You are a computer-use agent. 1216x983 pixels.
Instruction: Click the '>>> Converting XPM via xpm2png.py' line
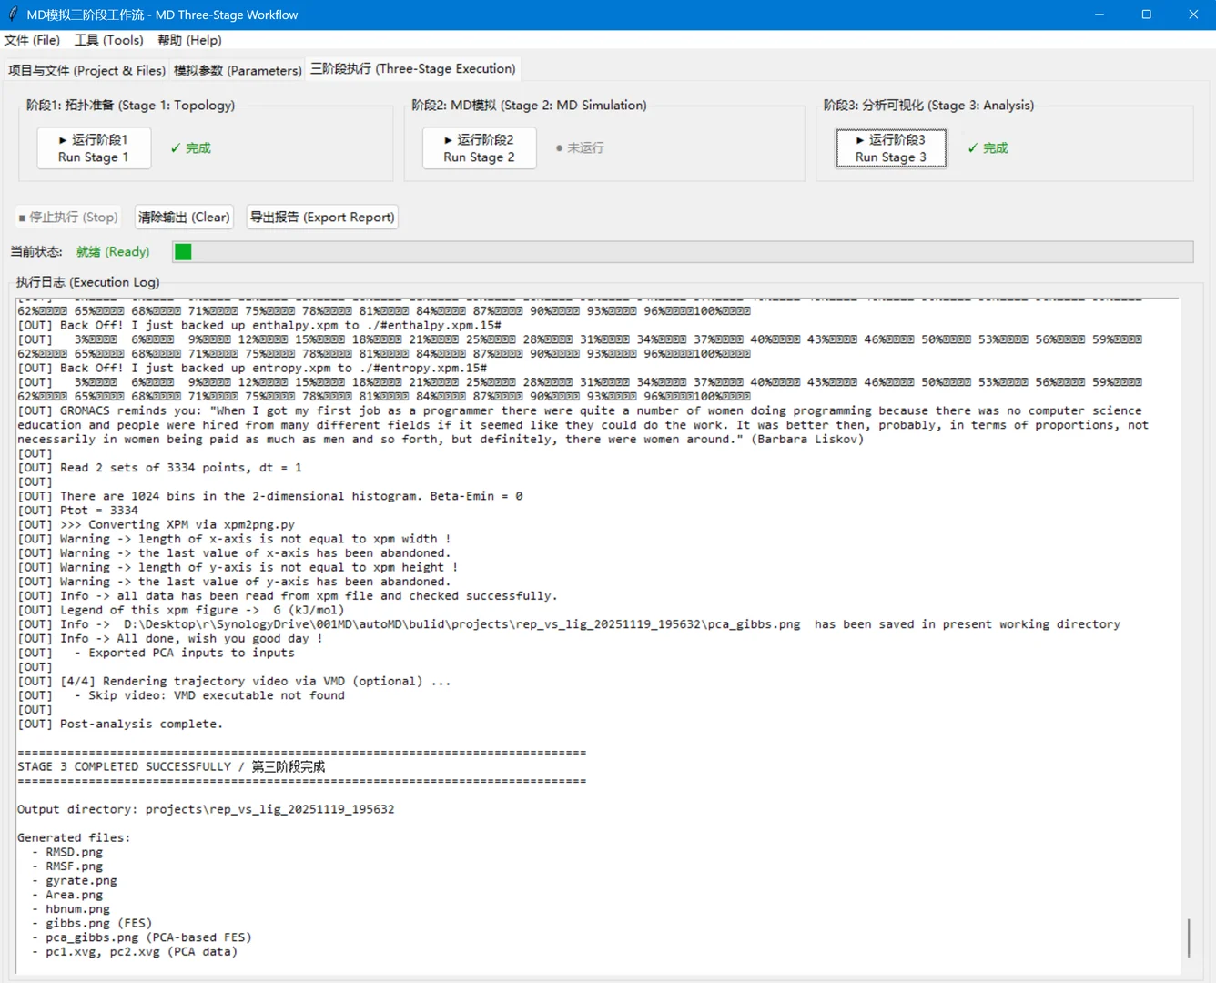tap(156, 524)
